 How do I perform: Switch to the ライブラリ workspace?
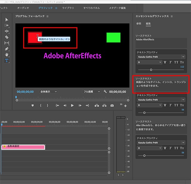coord(68,8)
